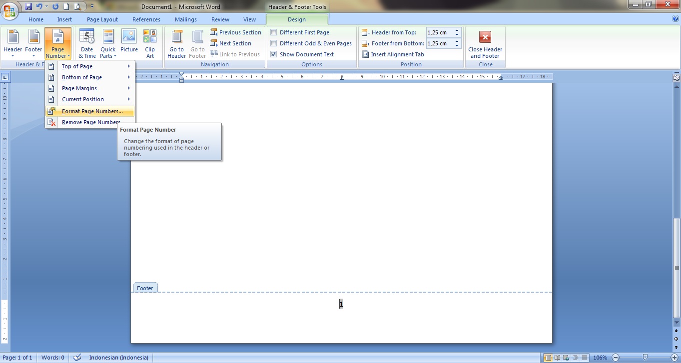This screenshot has width=681, height=363.
Task: Close Header and Footer
Action: [x=485, y=43]
